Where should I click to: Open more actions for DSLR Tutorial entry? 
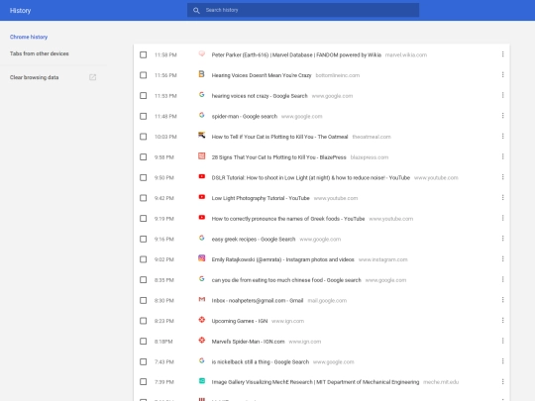pyautogui.click(x=502, y=177)
